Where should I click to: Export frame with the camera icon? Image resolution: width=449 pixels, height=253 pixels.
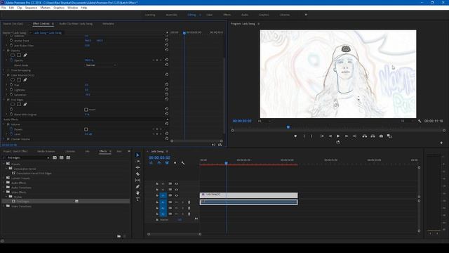[381, 136]
